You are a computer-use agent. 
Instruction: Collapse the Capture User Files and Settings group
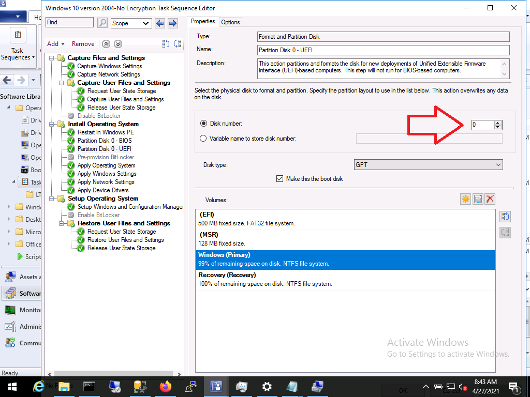point(61,83)
